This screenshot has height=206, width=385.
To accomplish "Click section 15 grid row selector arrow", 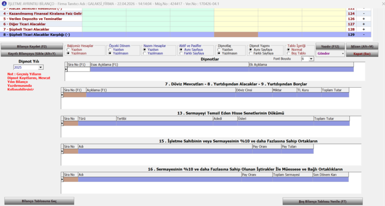I will pos(62,151).
